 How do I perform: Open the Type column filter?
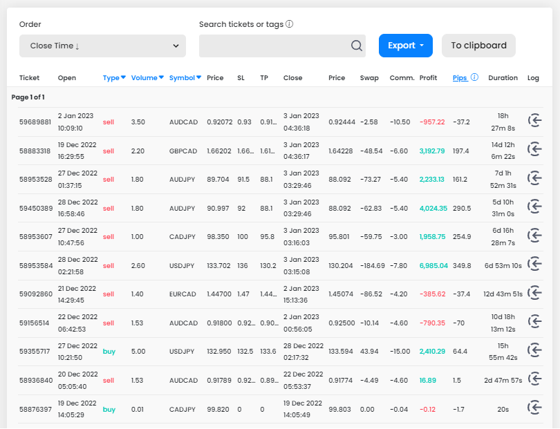[114, 77]
